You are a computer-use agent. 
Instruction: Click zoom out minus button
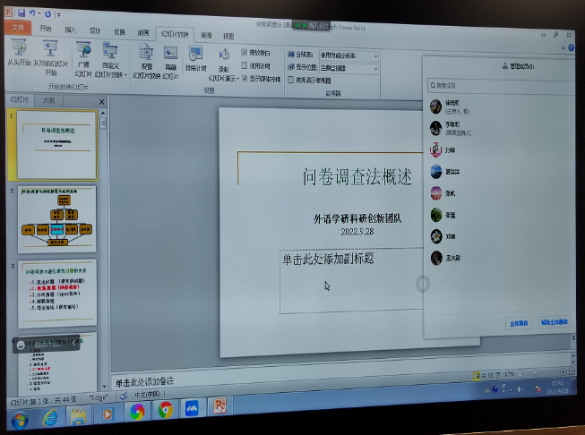[x=520, y=373]
